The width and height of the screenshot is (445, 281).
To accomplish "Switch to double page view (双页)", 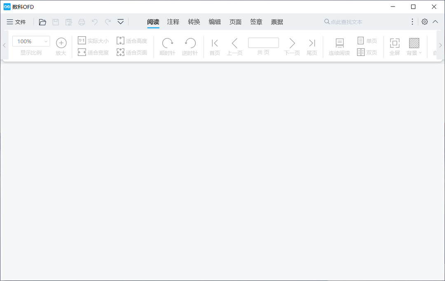I will [367, 52].
